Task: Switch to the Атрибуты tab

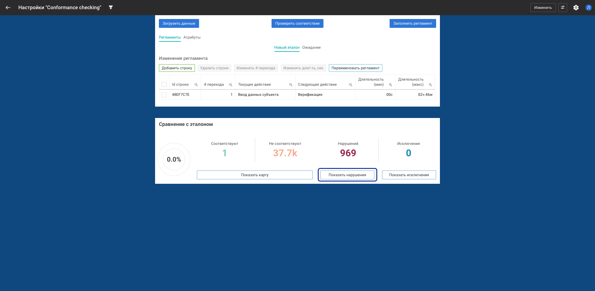Action: click(x=192, y=37)
